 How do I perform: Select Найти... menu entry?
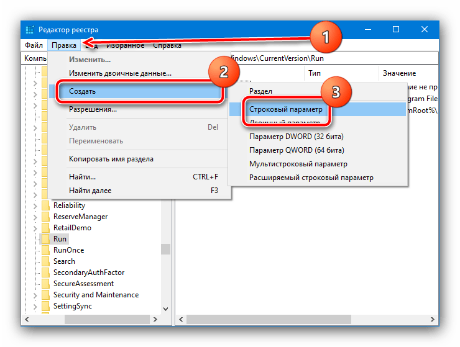click(139, 177)
